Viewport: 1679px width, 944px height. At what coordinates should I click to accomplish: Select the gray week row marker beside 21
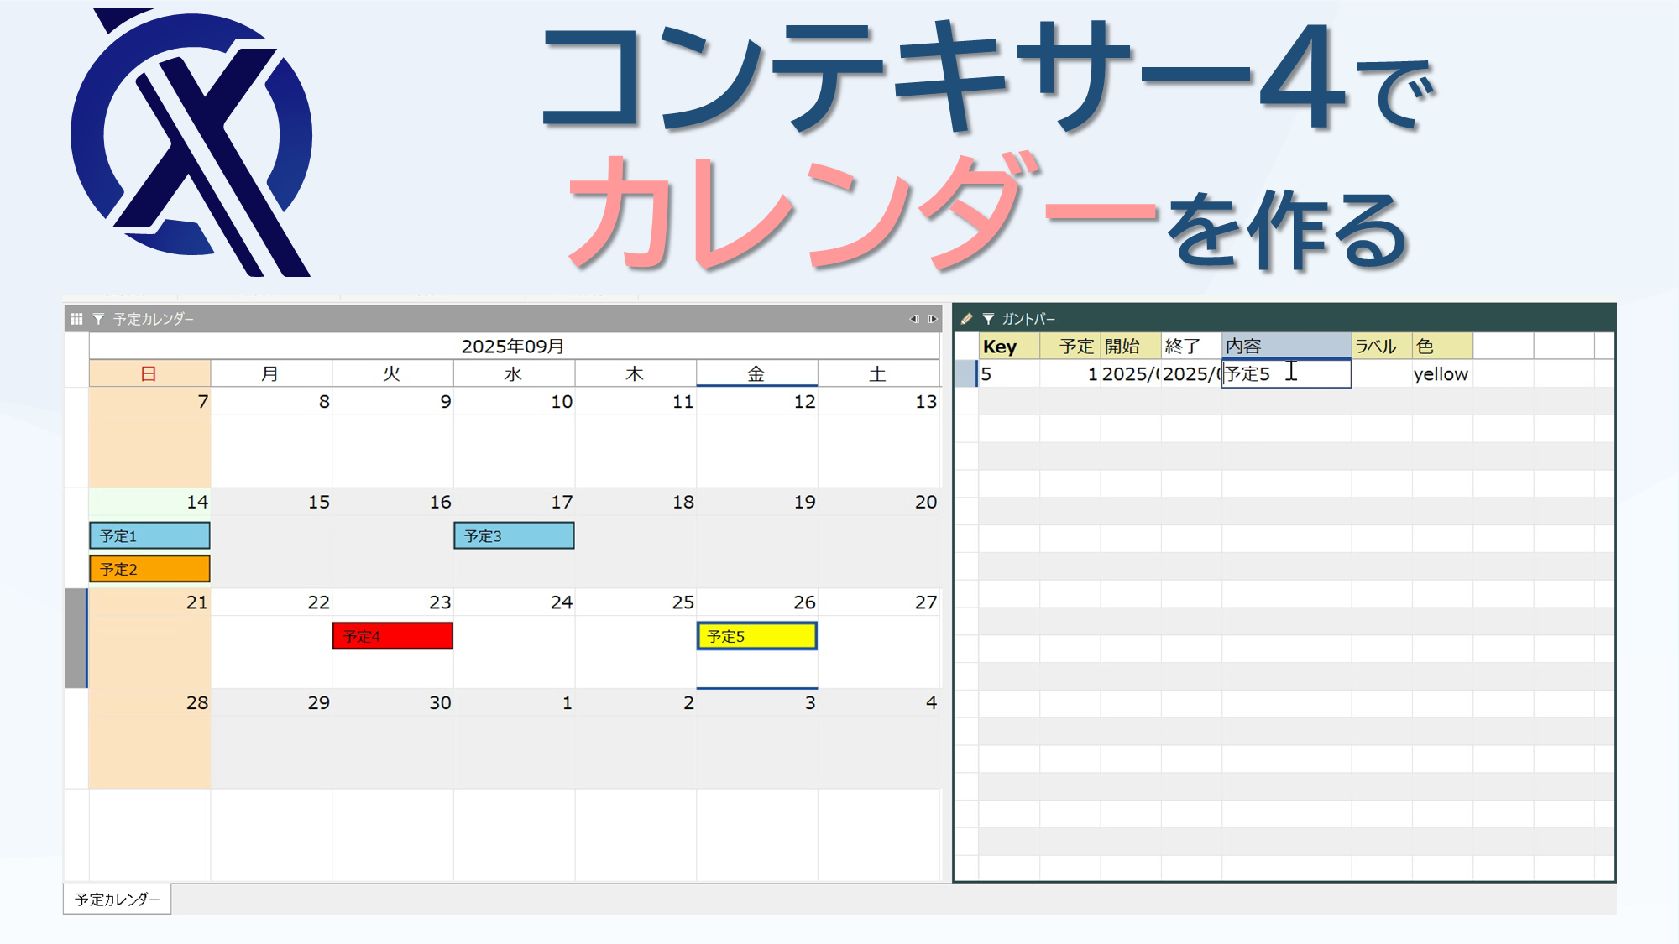pos(76,638)
